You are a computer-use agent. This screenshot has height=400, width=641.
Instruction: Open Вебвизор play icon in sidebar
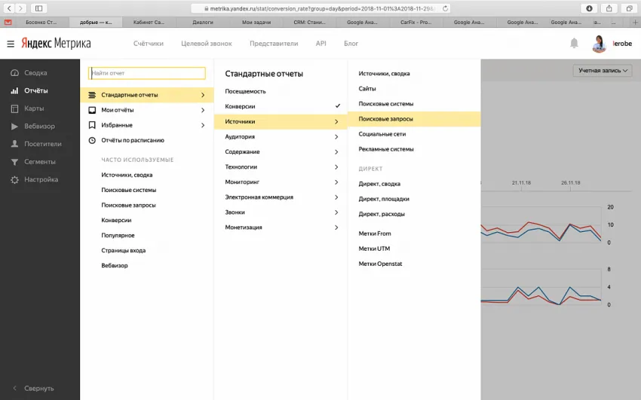pyautogui.click(x=14, y=126)
